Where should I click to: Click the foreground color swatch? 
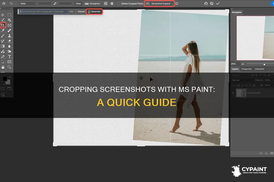point(5,79)
